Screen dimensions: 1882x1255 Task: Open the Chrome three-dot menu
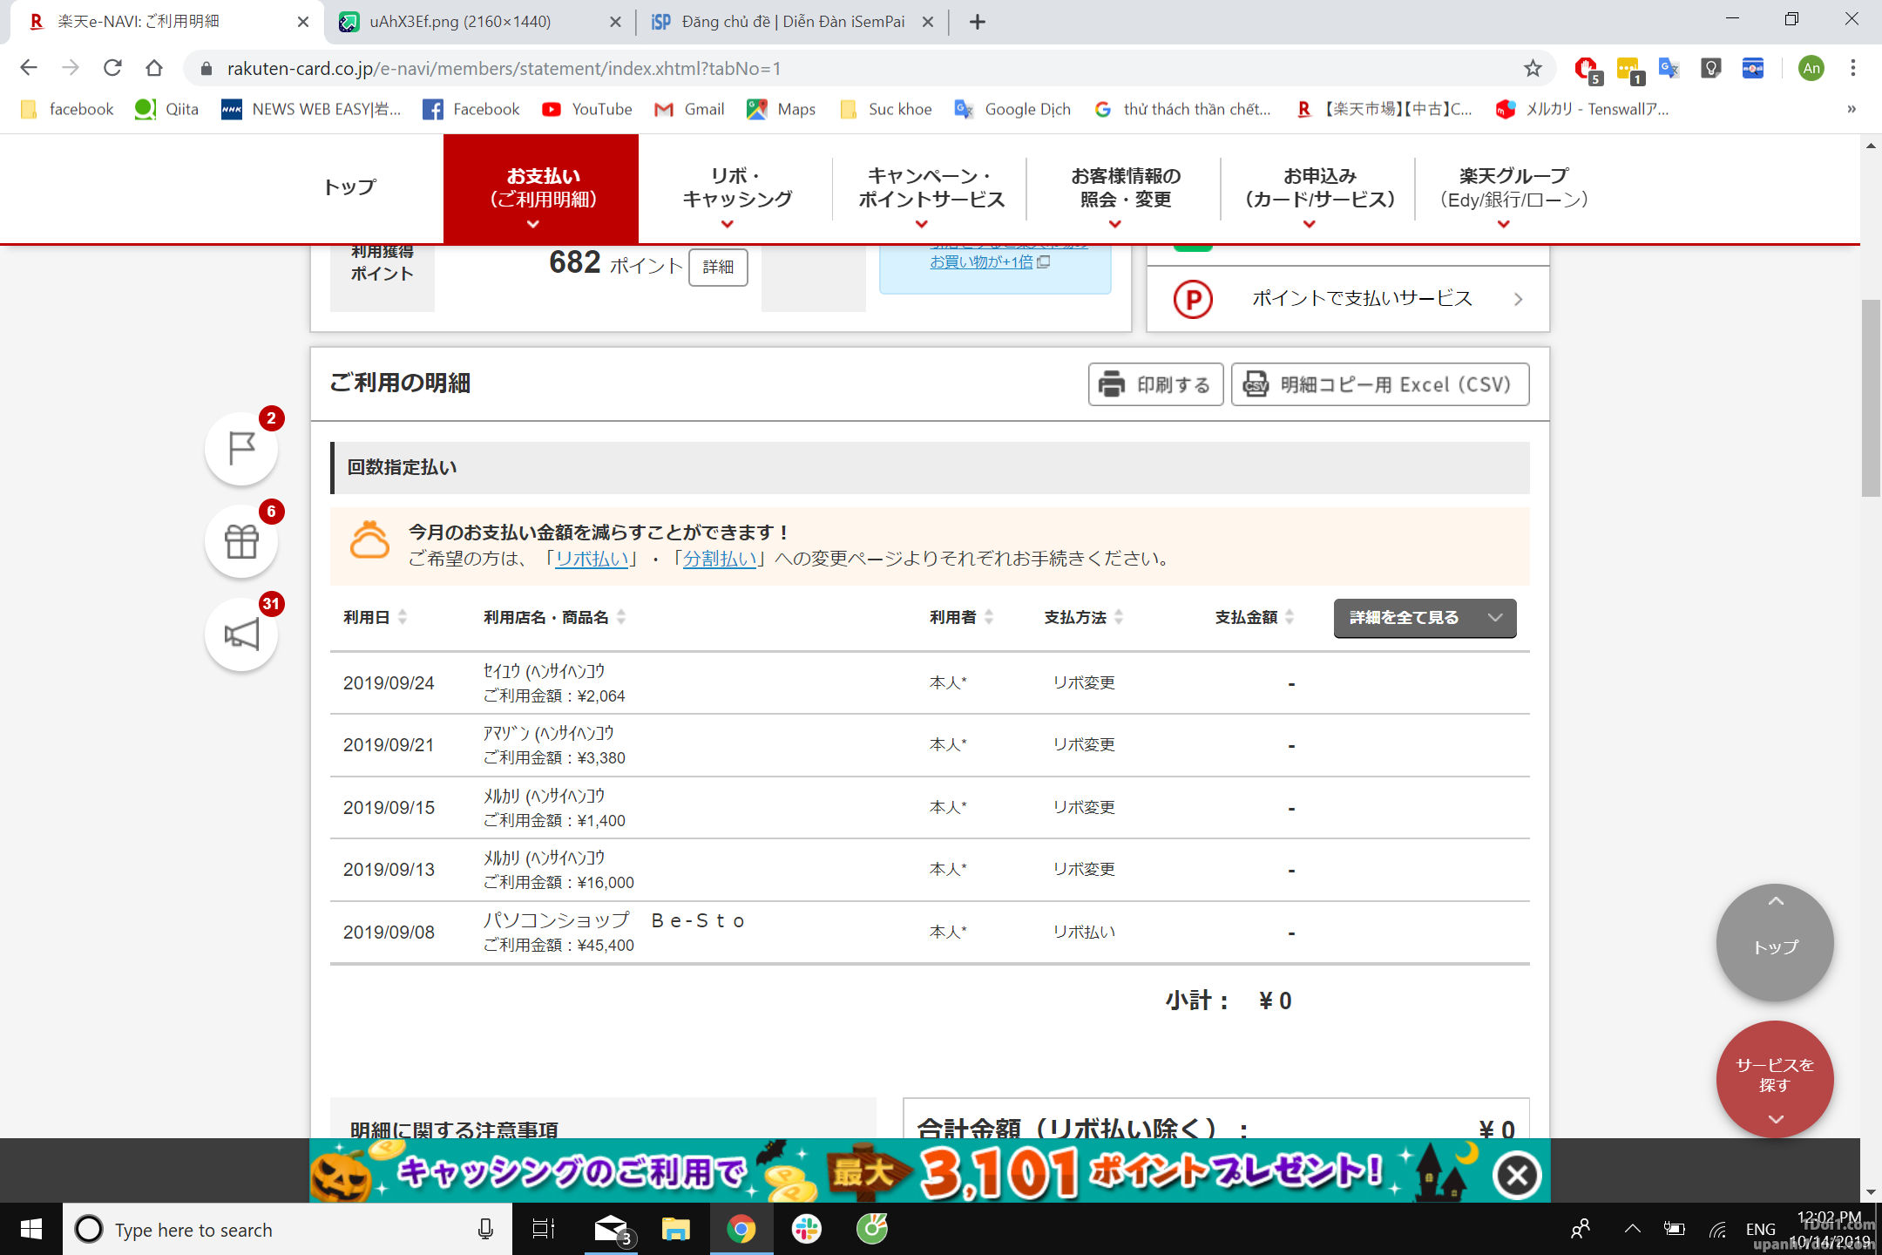coord(1853,68)
